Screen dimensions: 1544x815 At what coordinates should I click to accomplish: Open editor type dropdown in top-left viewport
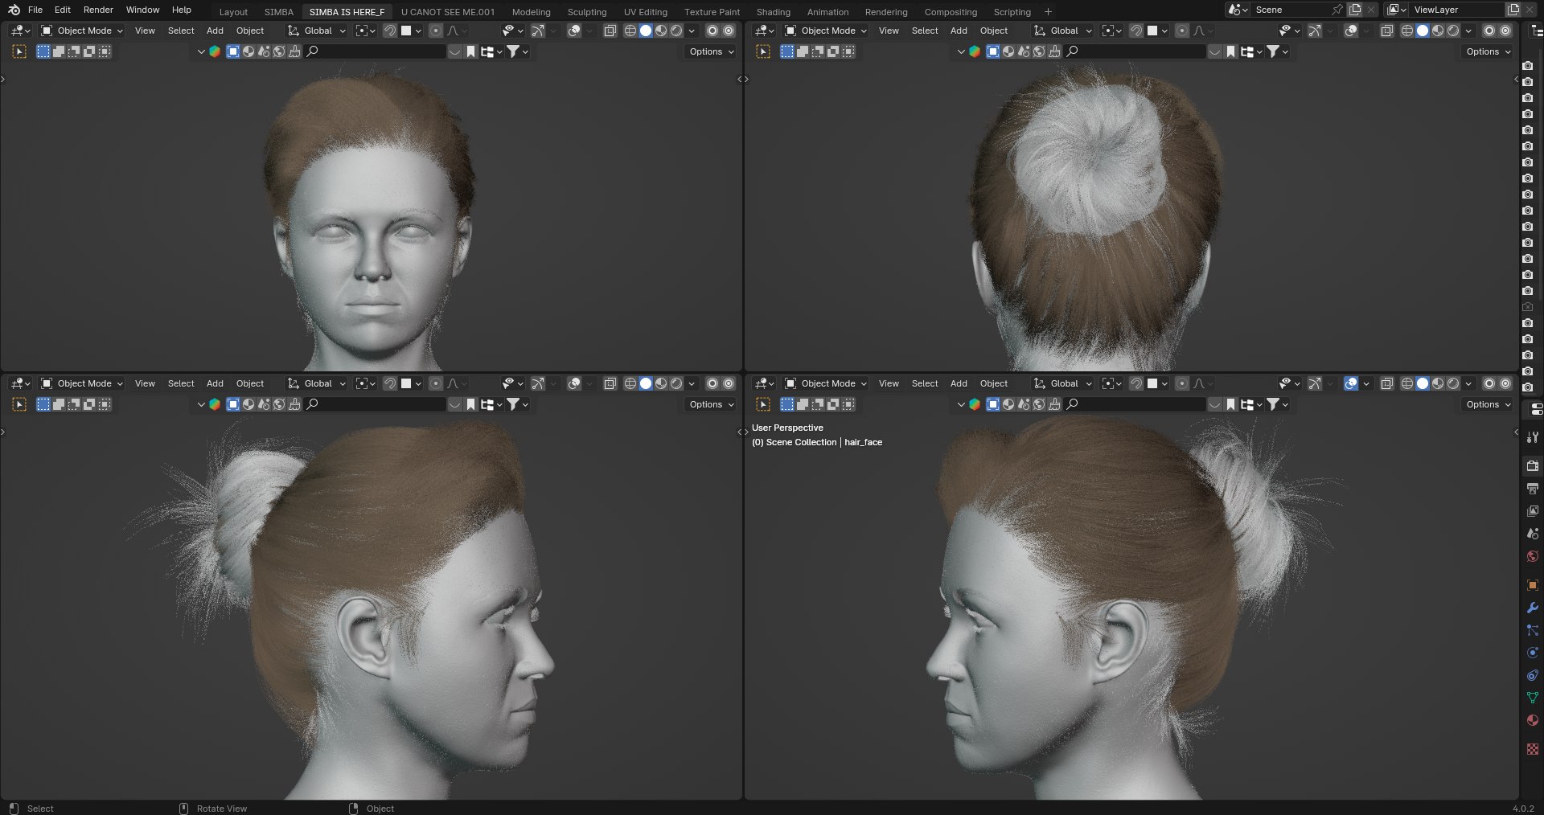coord(21,31)
